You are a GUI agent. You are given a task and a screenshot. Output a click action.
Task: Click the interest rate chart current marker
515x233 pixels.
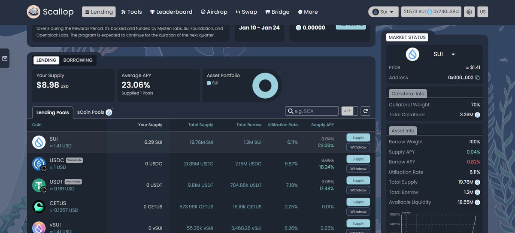(406, 213)
